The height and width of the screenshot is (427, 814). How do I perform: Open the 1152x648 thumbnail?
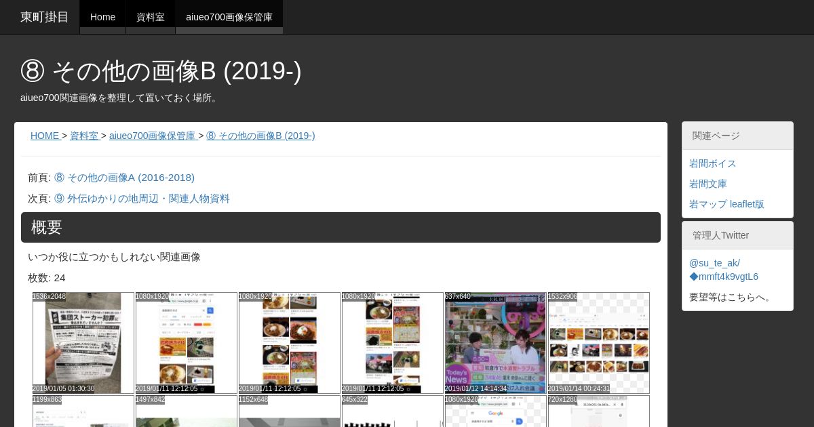pos(290,411)
